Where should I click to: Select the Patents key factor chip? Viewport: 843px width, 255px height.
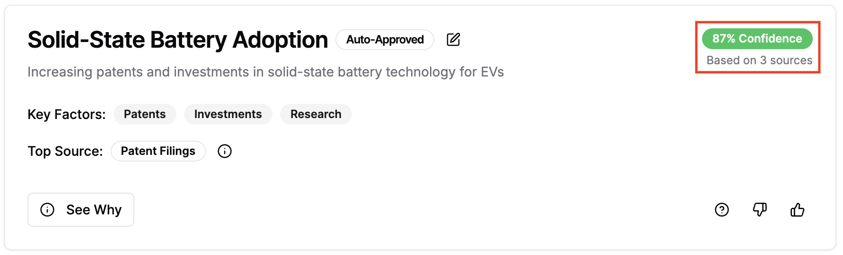coord(145,114)
